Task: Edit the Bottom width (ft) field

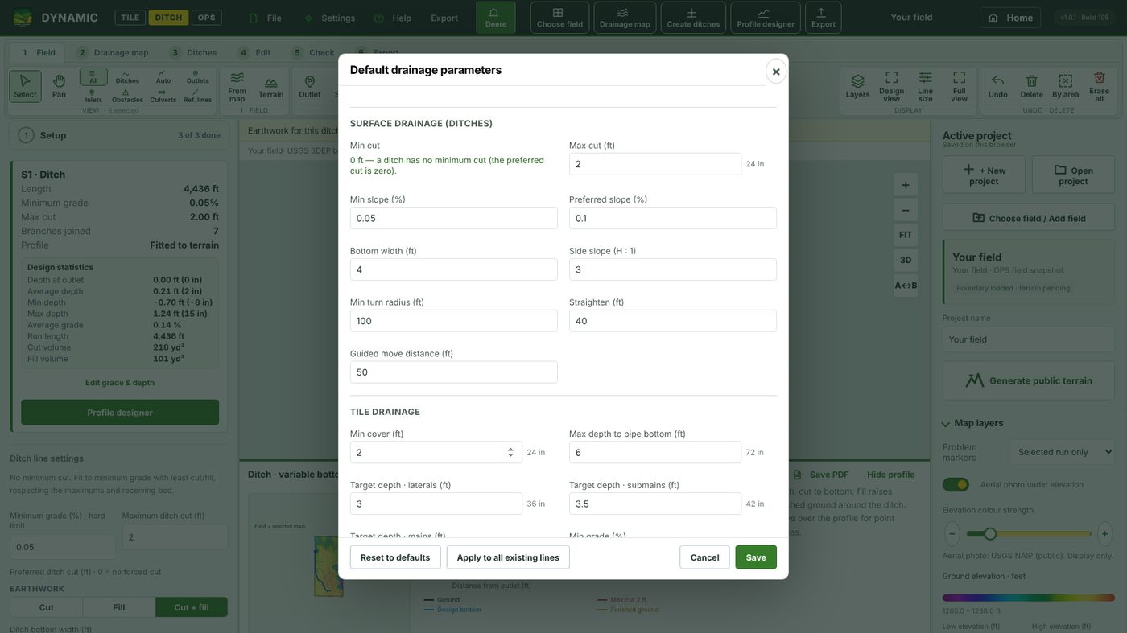Action: pos(454,269)
